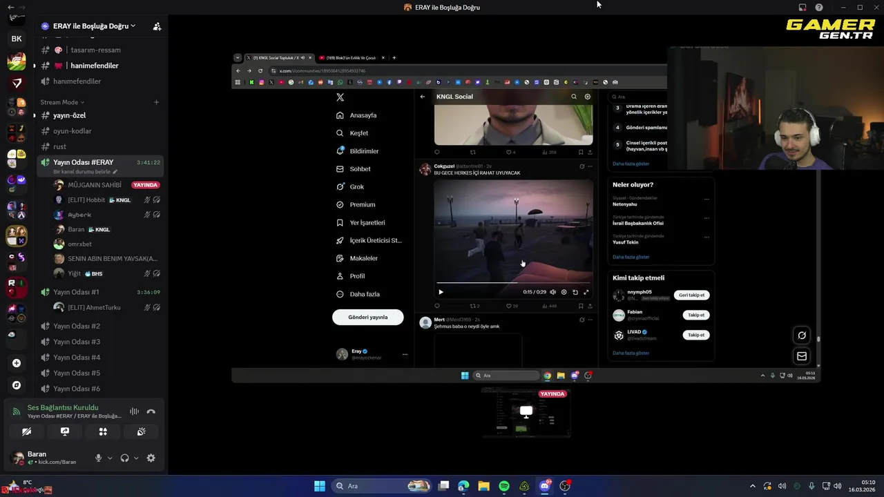Click the share your screen button

(65, 431)
